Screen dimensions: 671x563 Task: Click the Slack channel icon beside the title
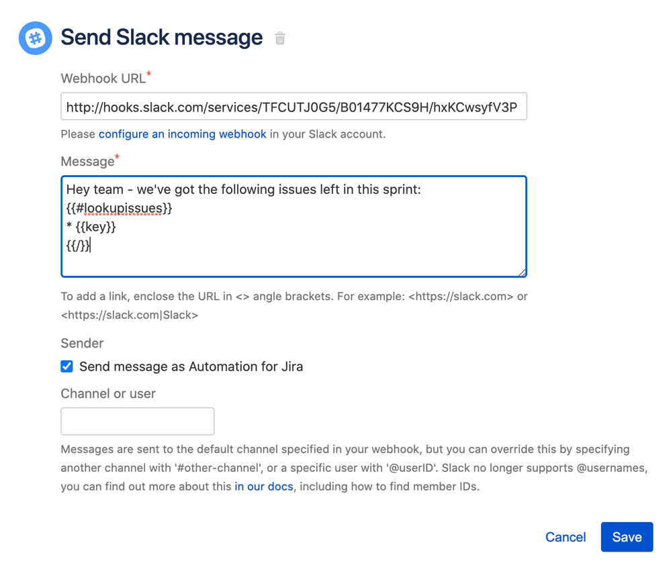pyautogui.click(x=34, y=38)
